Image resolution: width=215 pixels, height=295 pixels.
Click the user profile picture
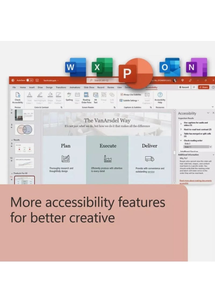tap(175, 80)
